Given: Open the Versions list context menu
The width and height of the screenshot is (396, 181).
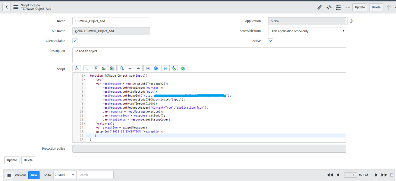Looking at the screenshot, I should pyautogui.click(x=9, y=175).
